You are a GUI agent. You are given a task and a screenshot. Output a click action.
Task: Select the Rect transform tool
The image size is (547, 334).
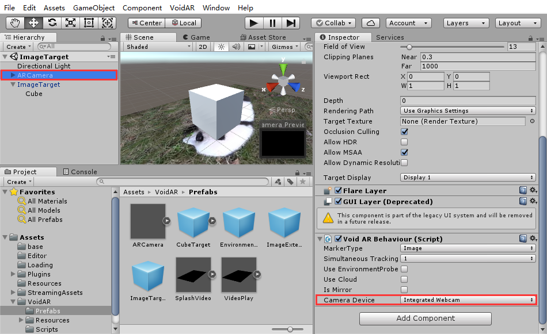pyautogui.click(x=89, y=23)
